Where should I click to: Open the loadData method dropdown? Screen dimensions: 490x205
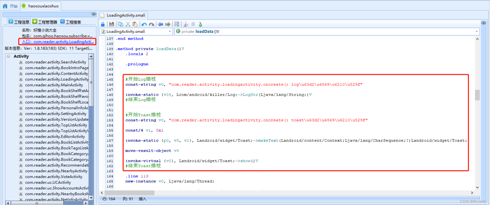click(476, 32)
